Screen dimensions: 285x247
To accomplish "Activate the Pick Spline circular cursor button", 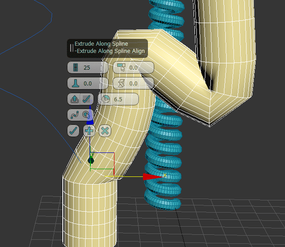I will click(86, 115).
